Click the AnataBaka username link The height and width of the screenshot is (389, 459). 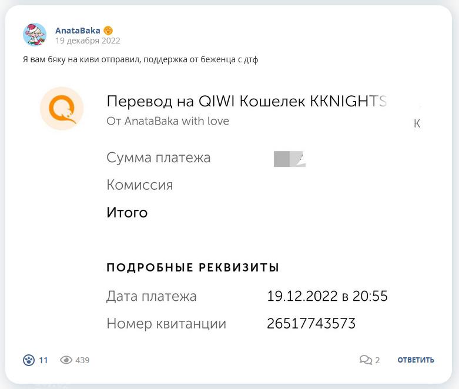tap(78, 31)
